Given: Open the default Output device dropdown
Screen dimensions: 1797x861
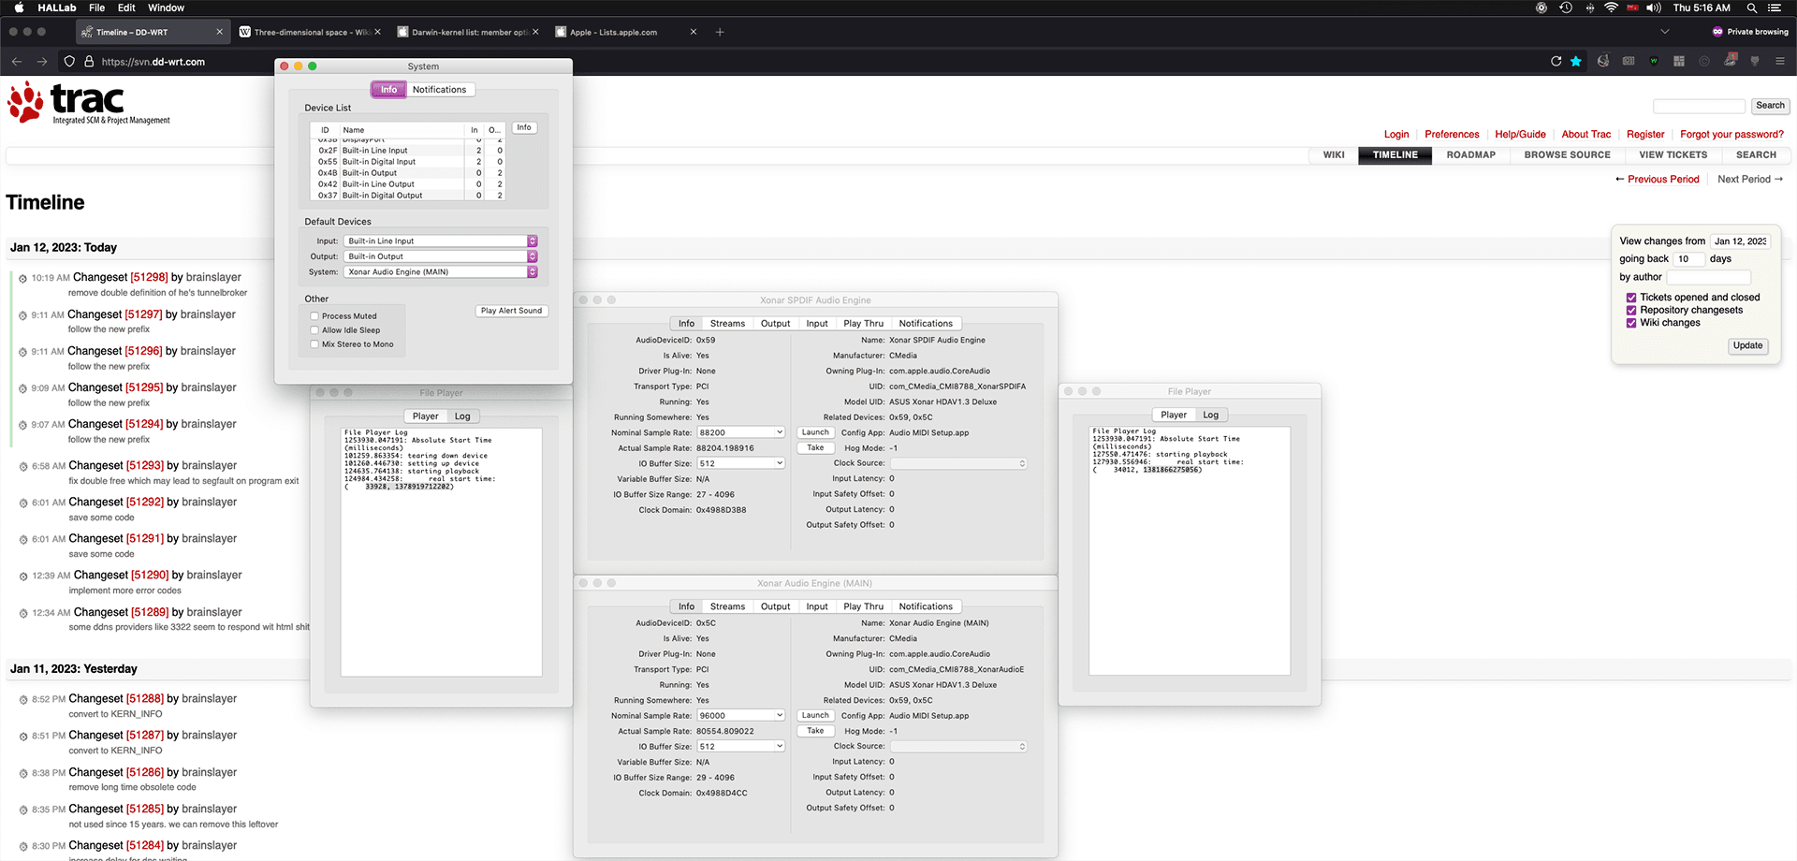Looking at the screenshot, I should 441,256.
